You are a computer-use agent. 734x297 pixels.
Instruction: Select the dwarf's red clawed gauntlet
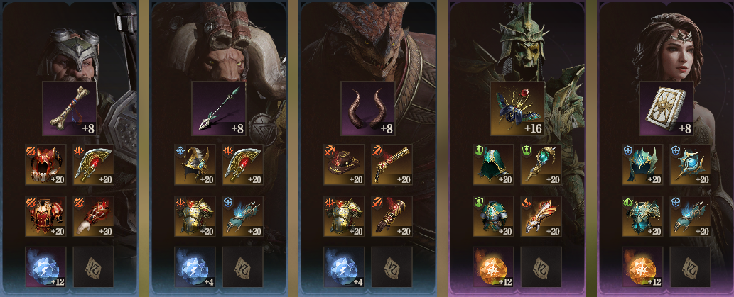(x=93, y=216)
